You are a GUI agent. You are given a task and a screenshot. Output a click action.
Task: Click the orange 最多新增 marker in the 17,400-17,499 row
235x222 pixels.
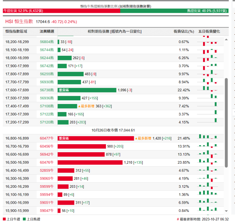86,106
